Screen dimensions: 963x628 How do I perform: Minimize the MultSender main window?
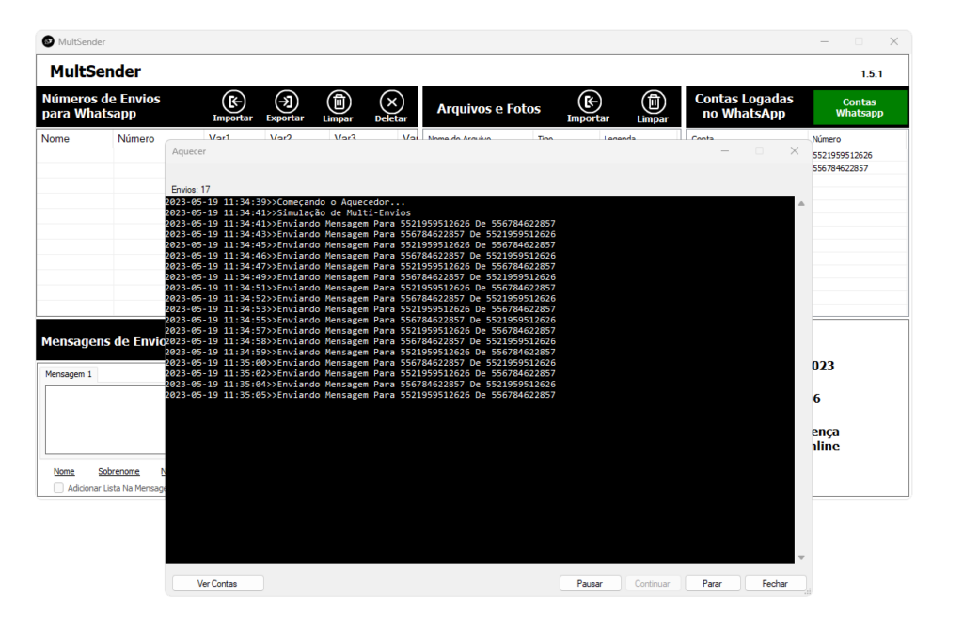pos(824,41)
